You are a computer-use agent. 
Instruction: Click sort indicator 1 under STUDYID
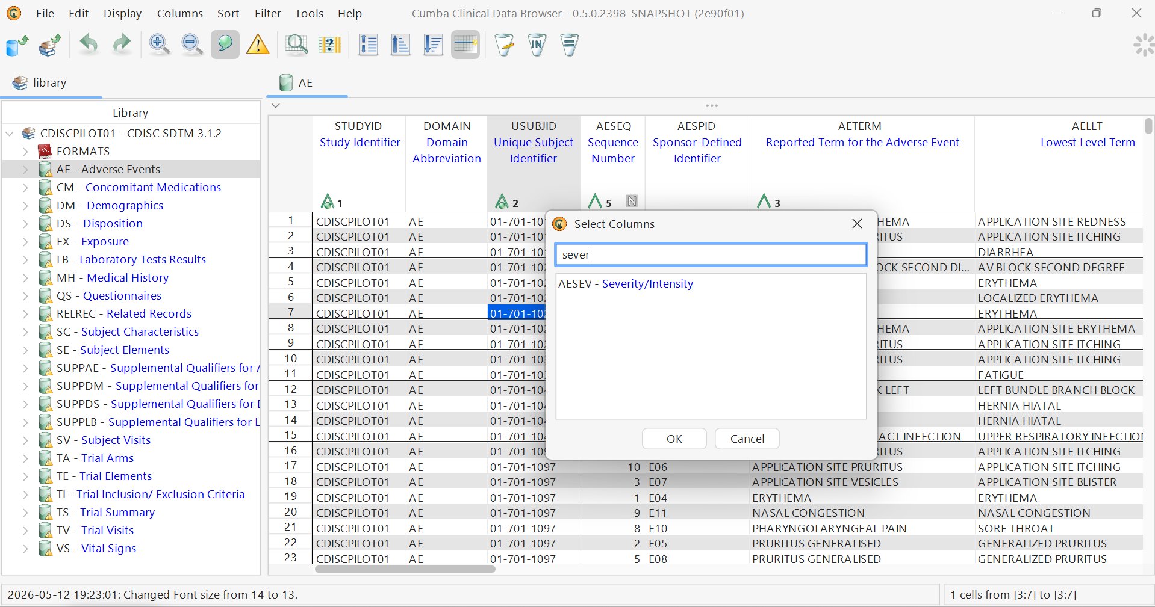pos(332,202)
